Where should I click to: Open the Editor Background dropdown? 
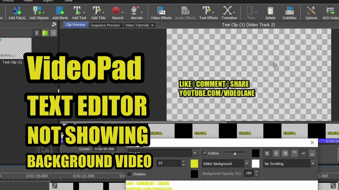tap(247, 164)
